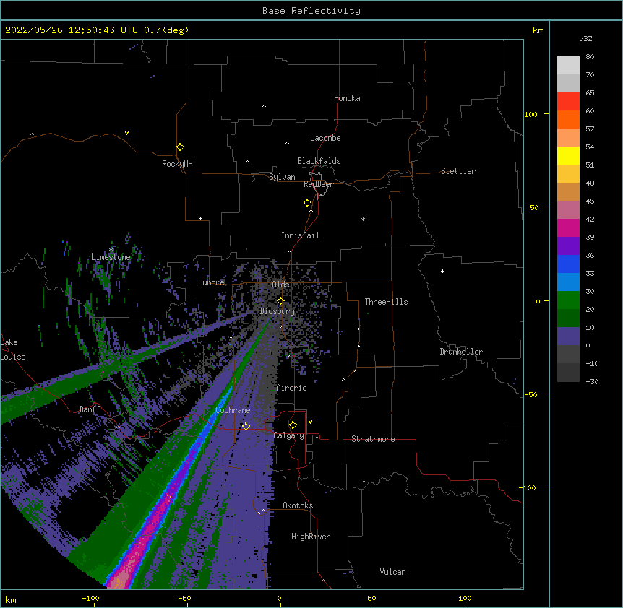Click the Lake Louise label
This screenshot has width=623, height=608.
point(13,349)
